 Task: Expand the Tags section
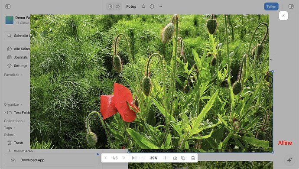[10, 128]
